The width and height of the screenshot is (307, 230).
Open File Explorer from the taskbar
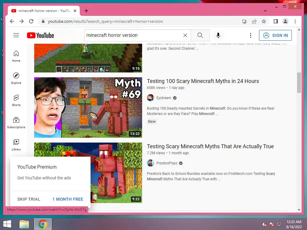point(24,224)
